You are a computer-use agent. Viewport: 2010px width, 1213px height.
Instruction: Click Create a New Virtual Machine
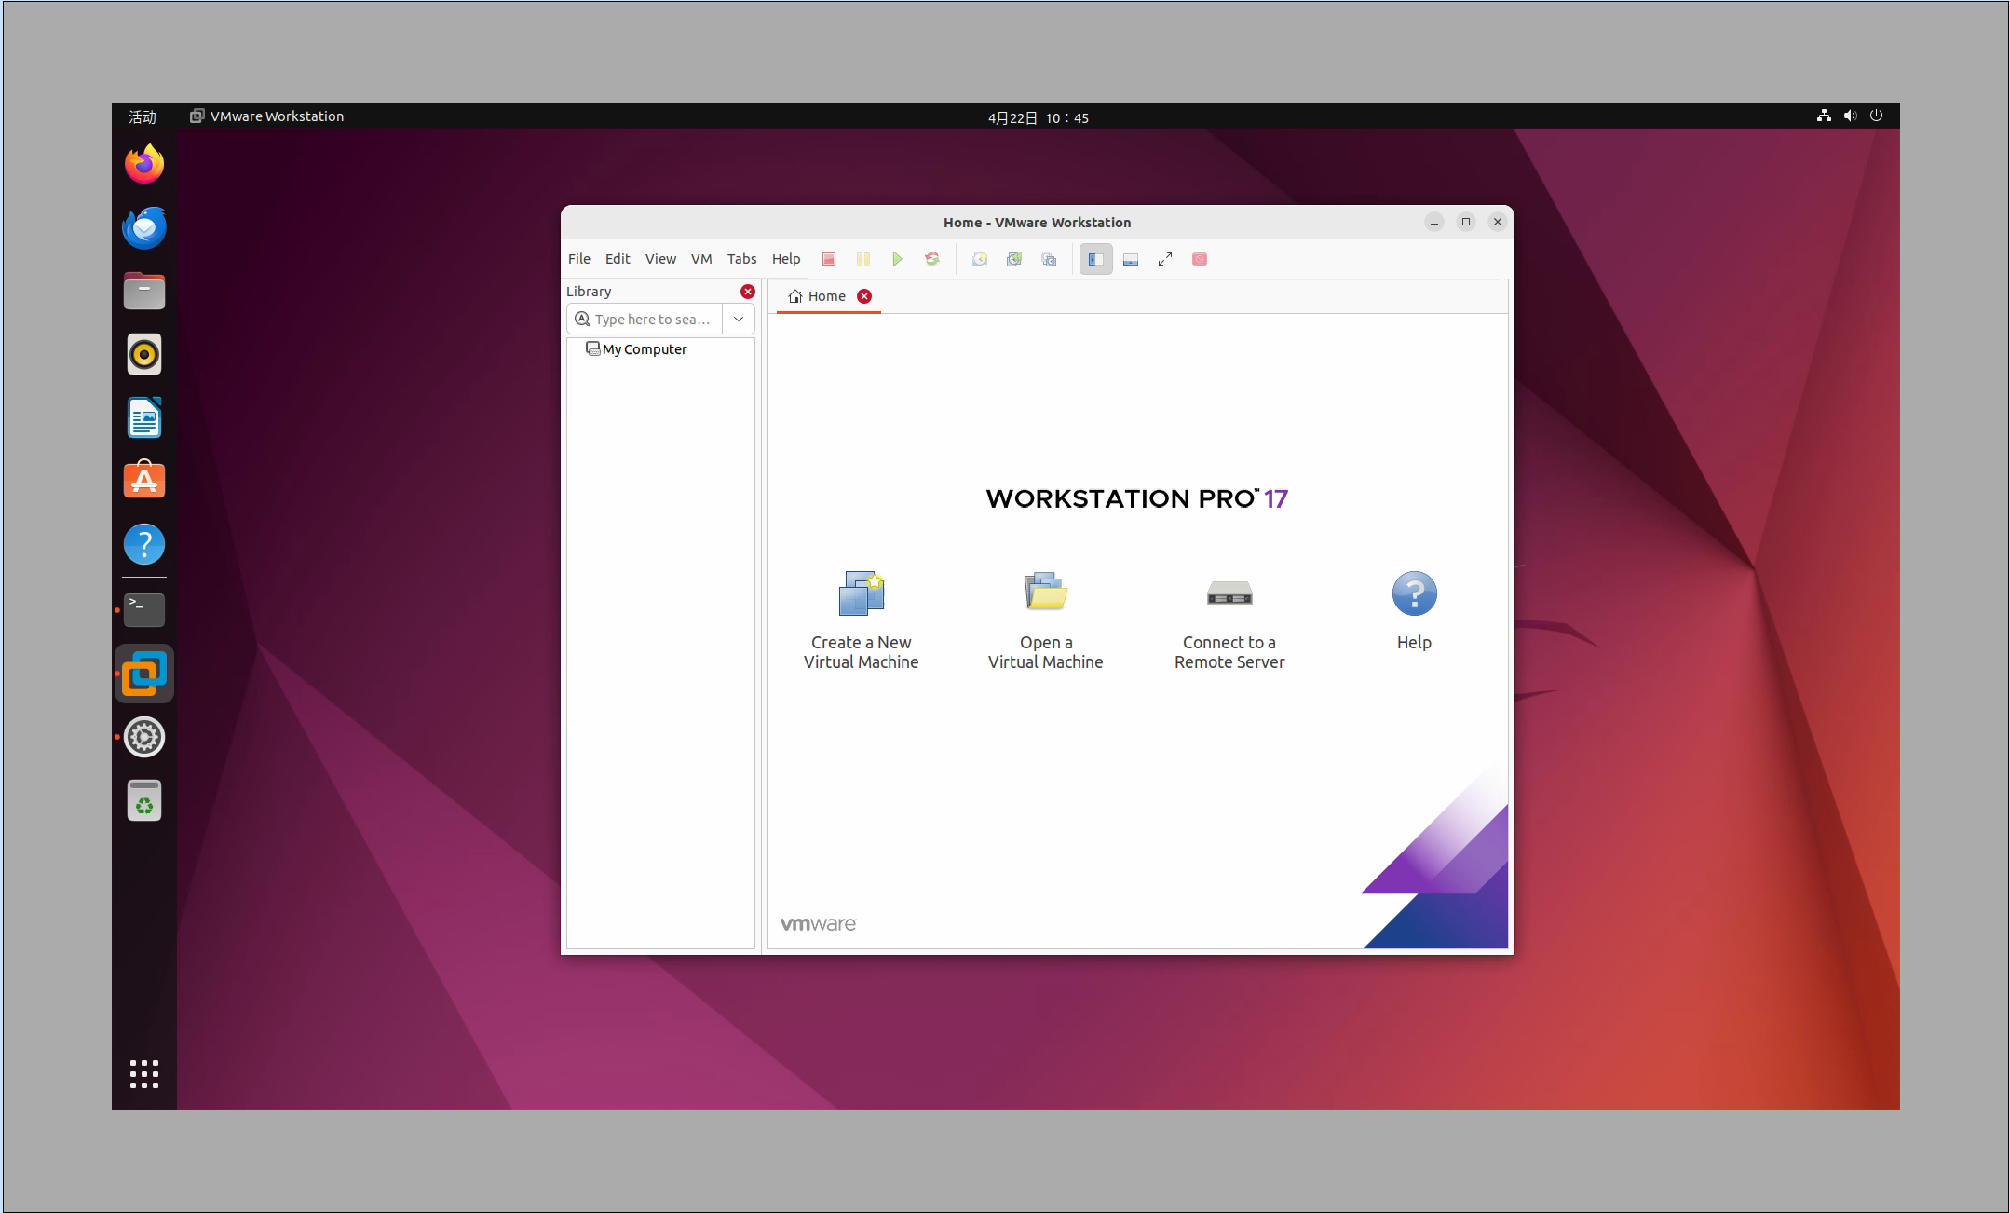[x=861, y=619]
